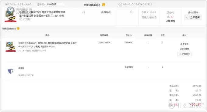Click 总额 ¥199.00 in order summary
The image size is (207, 112).
pyautogui.click(x=149, y=12)
